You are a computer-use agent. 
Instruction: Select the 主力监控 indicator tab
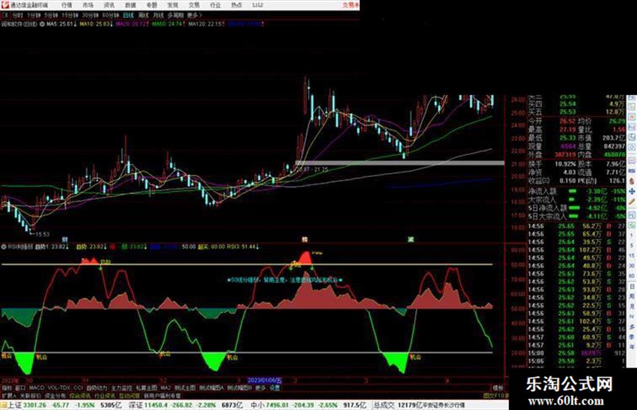click(122, 388)
